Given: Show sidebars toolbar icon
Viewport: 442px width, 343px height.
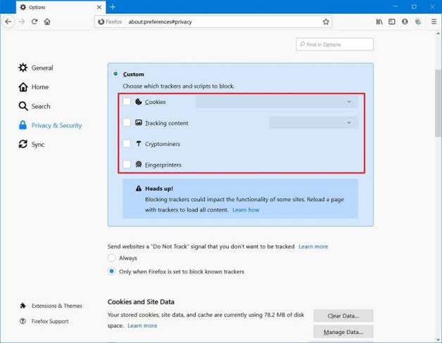Looking at the screenshot, I should (x=392, y=22).
